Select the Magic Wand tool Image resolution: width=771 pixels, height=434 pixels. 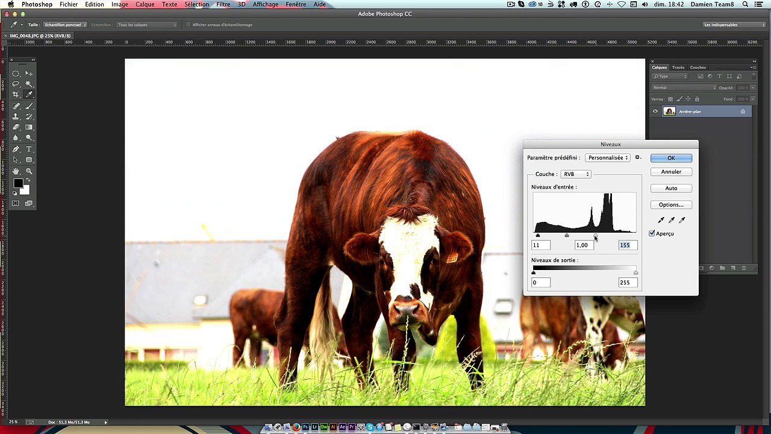pos(29,84)
